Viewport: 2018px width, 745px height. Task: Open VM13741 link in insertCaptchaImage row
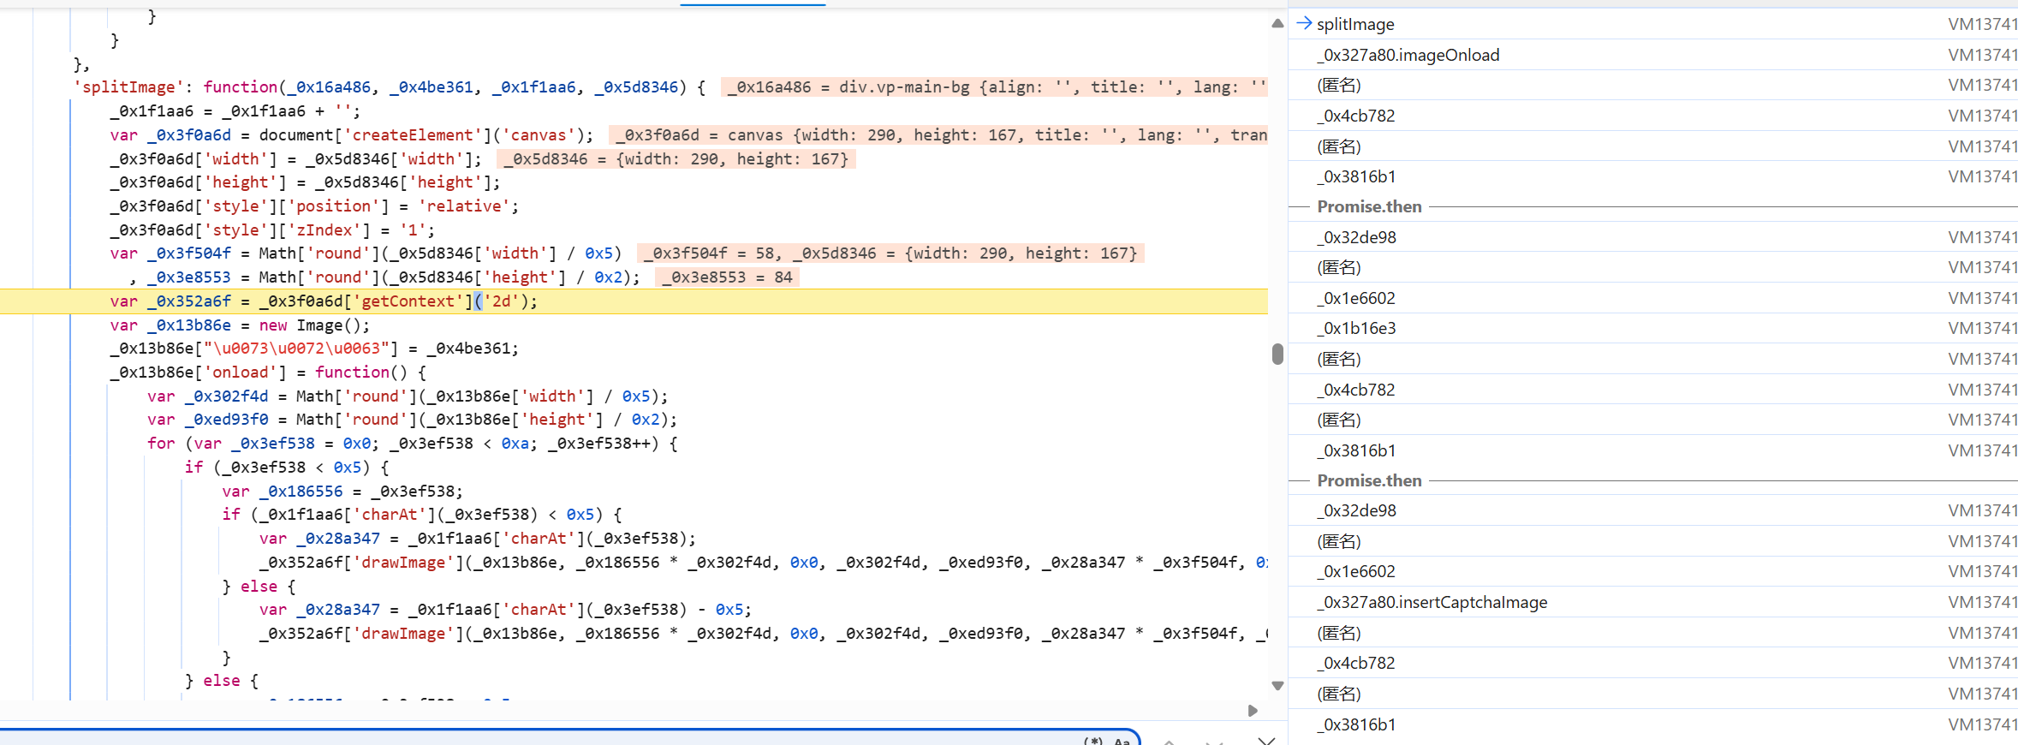pos(1982,602)
